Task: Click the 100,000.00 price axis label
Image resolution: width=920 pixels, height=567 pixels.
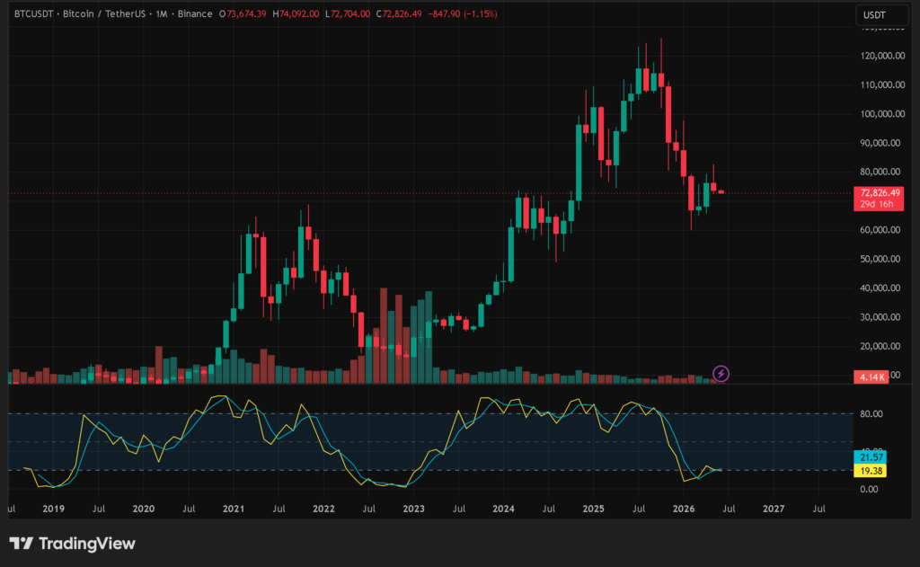Action: pos(882,114)
